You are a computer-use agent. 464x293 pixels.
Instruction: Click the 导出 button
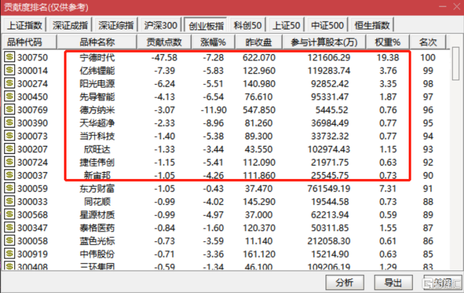393,282
